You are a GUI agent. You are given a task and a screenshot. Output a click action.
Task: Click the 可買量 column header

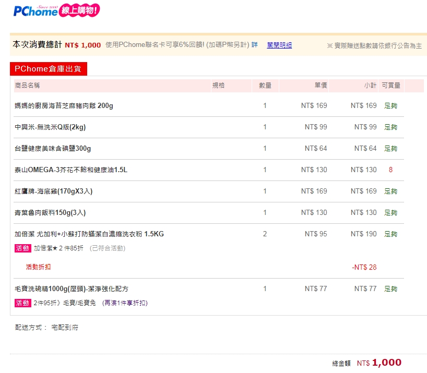pyautogui.click(x=391, y=86)
